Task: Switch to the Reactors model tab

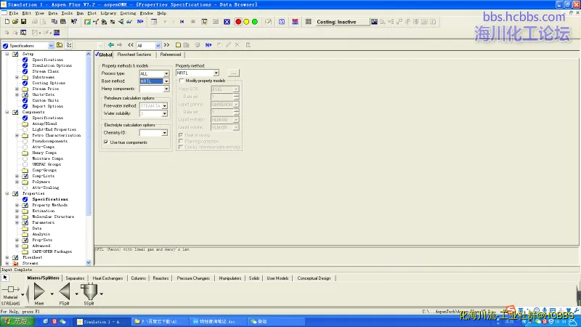Action: pos(161,278)
